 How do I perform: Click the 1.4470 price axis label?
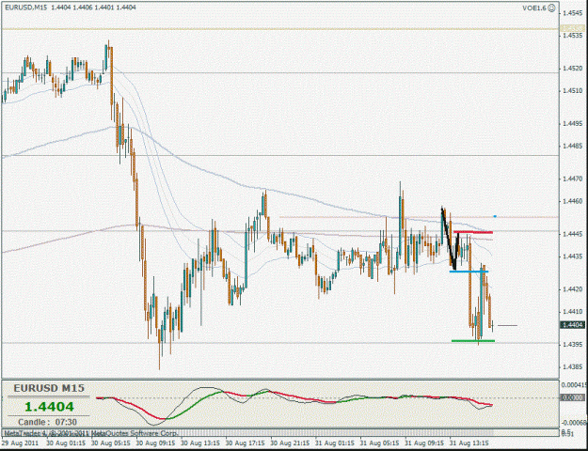tap(572, 179)
